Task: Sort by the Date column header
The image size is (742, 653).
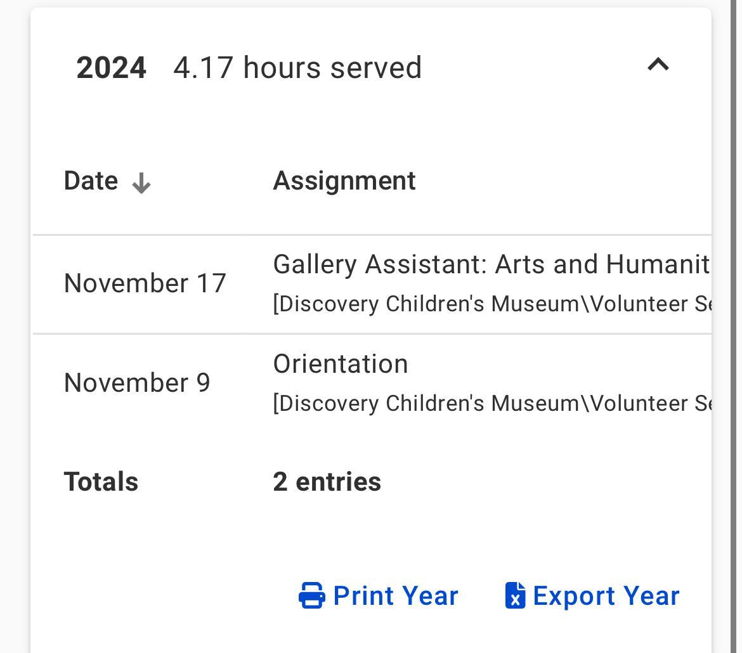Action: click(x=91, y=181)
